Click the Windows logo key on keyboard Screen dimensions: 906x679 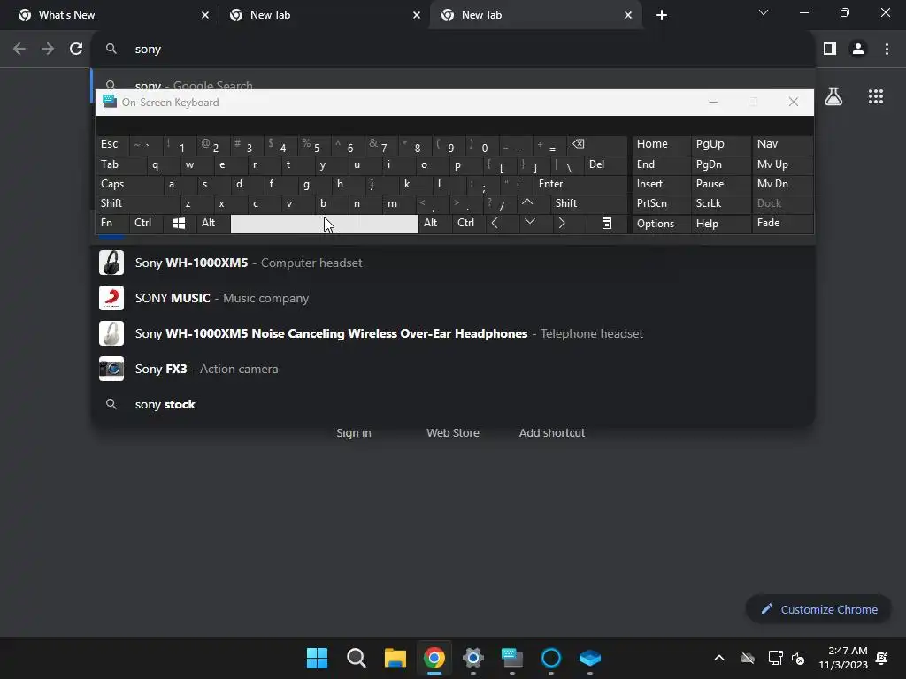[179, 224]
